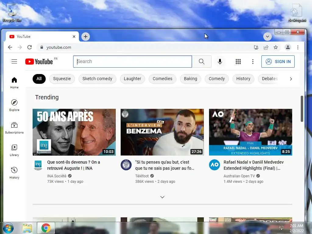Open the Benzema interview video thumbnail

(162, 132)
